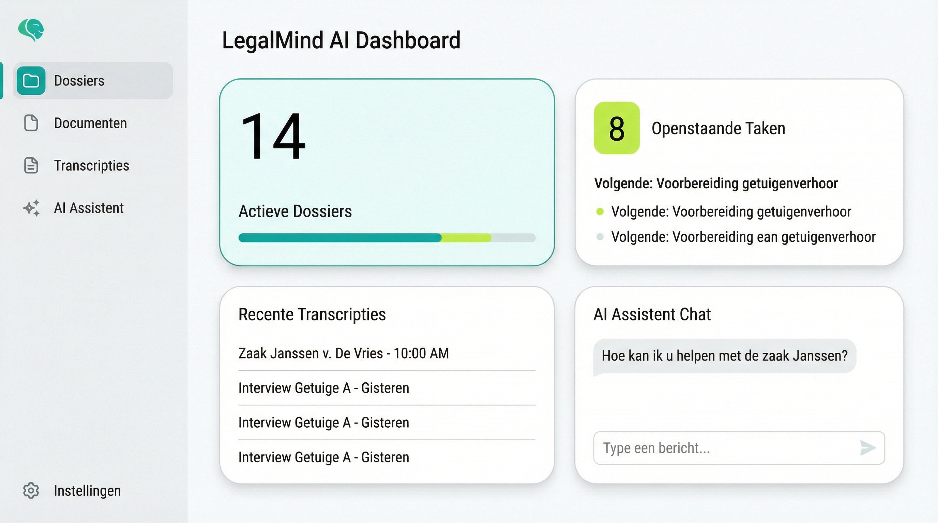Click the Transcripties document icon
938x523 pixels.
(x=31, y=166)
